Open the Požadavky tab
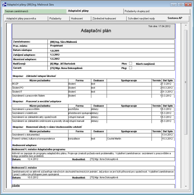The image size is (194, 195). tap(59, 19)
